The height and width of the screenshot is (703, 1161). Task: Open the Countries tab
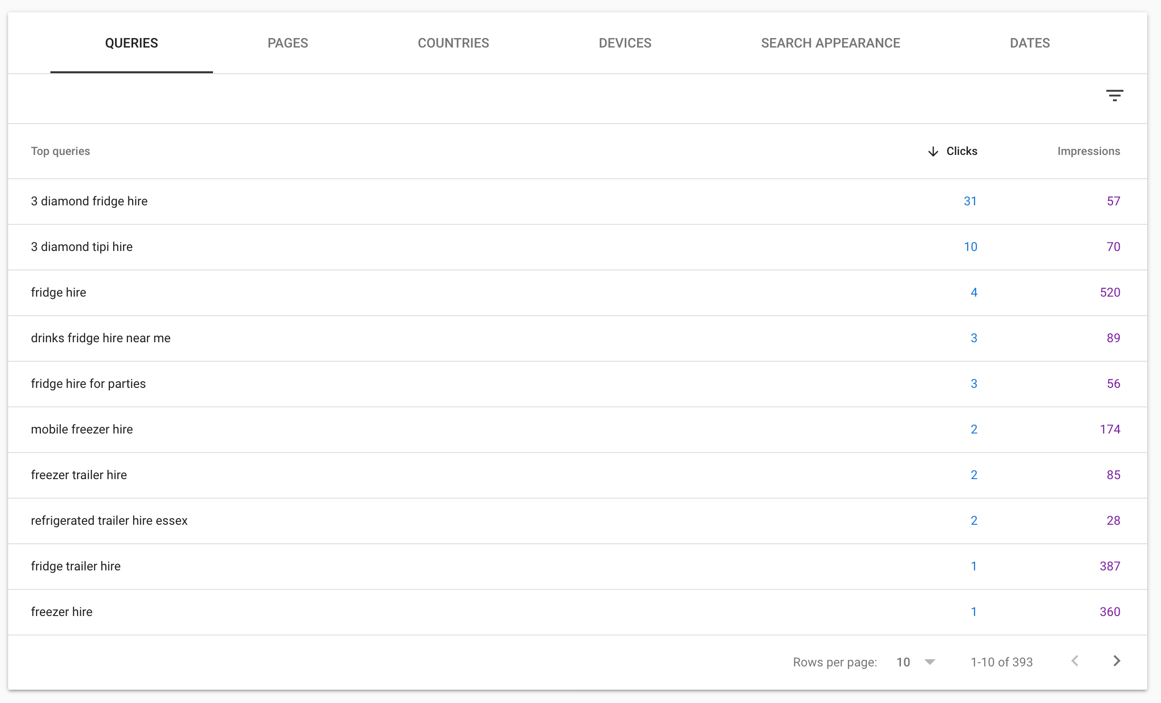coord(453,43)
